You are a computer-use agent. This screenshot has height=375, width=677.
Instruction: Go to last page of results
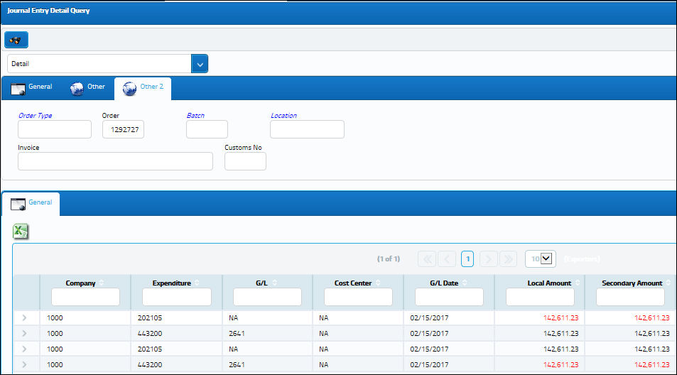508,259
